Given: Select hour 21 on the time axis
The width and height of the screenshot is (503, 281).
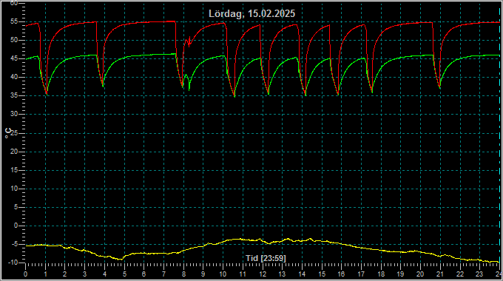Looking at the screenshot, I should [x=440, y=274].
